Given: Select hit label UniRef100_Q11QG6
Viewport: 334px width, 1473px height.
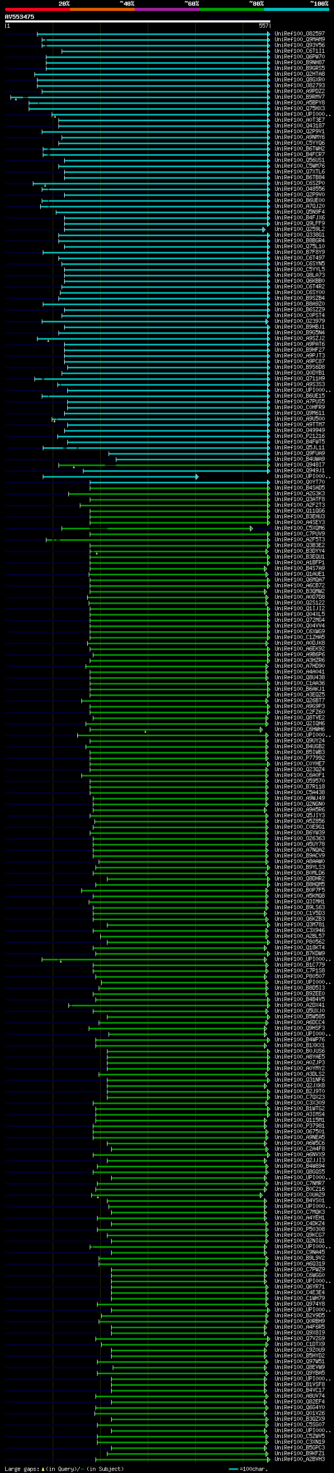Looking at the screenshot, I should coord(300,511).
